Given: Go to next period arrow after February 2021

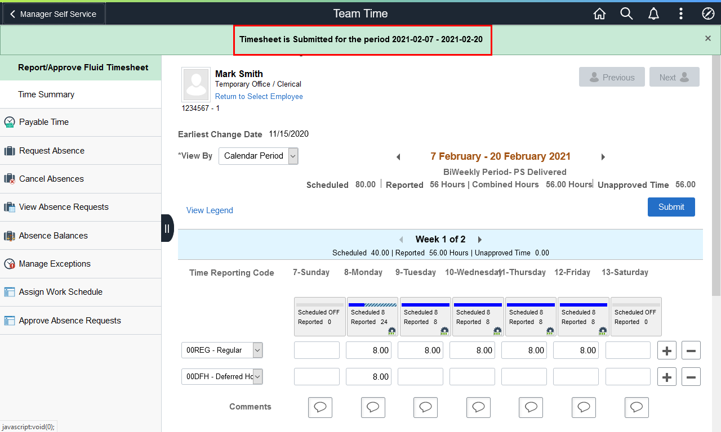Looking at the screenshot, I should click(603, 157).
